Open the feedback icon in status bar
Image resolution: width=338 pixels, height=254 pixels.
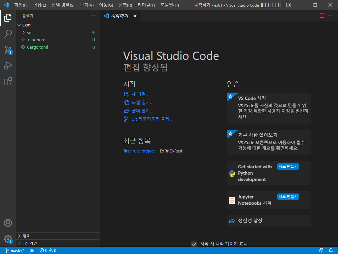321,251
